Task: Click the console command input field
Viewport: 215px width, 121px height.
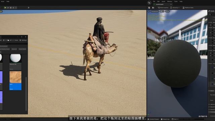Action: [x=192, y=119]
